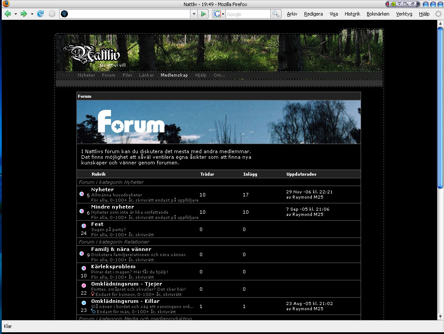Open the Kärleksproblem forum link

(113, 267)
